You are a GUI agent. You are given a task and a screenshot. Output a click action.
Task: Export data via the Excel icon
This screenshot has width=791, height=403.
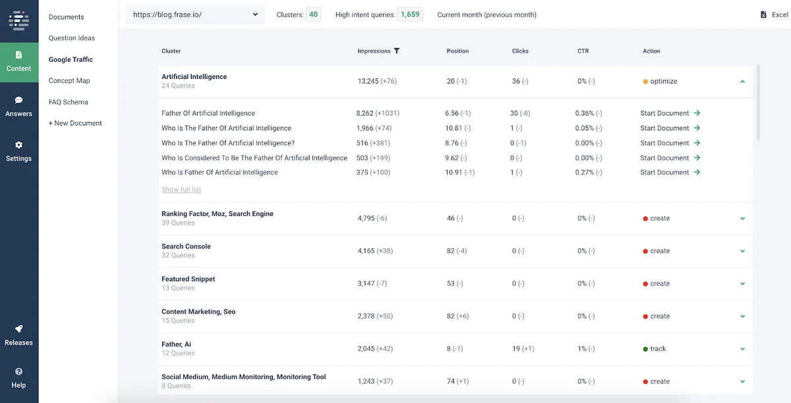764,14
